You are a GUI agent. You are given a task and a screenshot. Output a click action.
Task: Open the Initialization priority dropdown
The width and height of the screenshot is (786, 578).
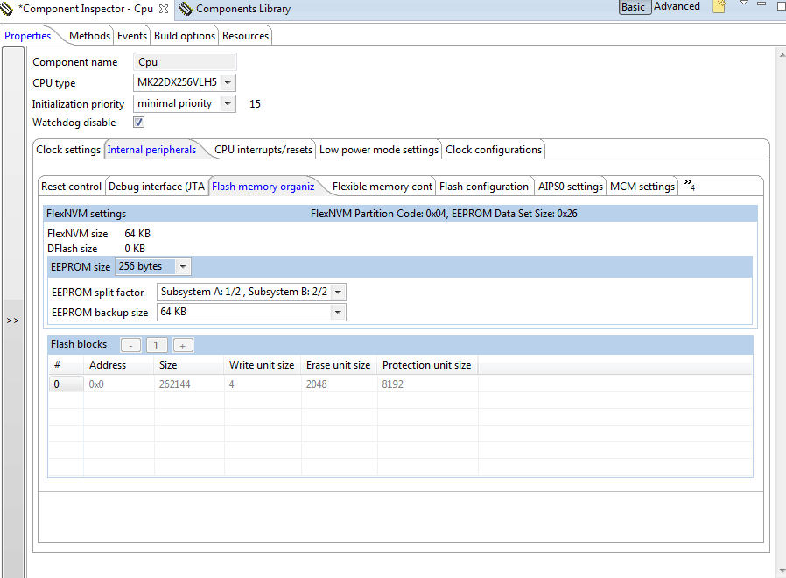(228, 104)
